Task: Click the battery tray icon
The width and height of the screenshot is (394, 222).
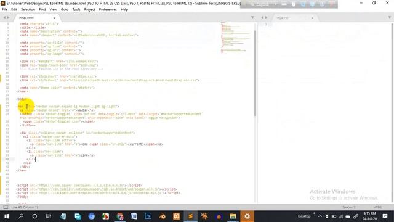Action: click(334, 216)
